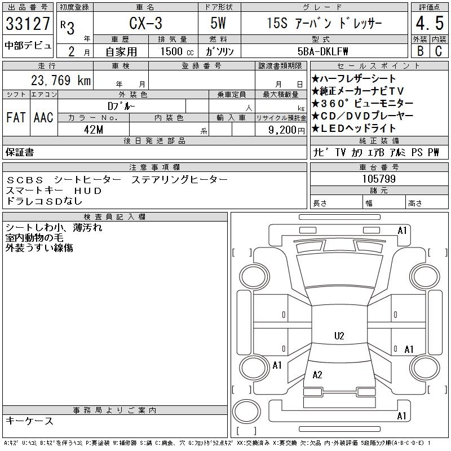Select inspector note 室内動物の毛
Viewport: 451px width, 451px height.
pyautogui.click(x=34, y=237)
